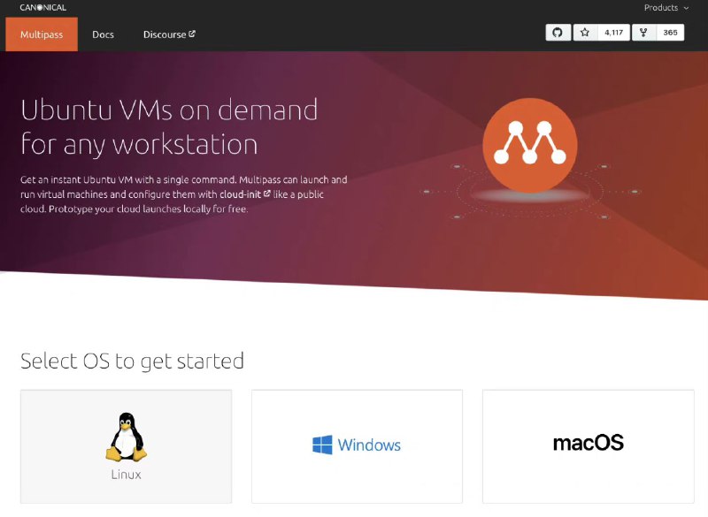View the 4,117 stargazers count
This screenshot has height=517, width=708.
tap(612, 33)
